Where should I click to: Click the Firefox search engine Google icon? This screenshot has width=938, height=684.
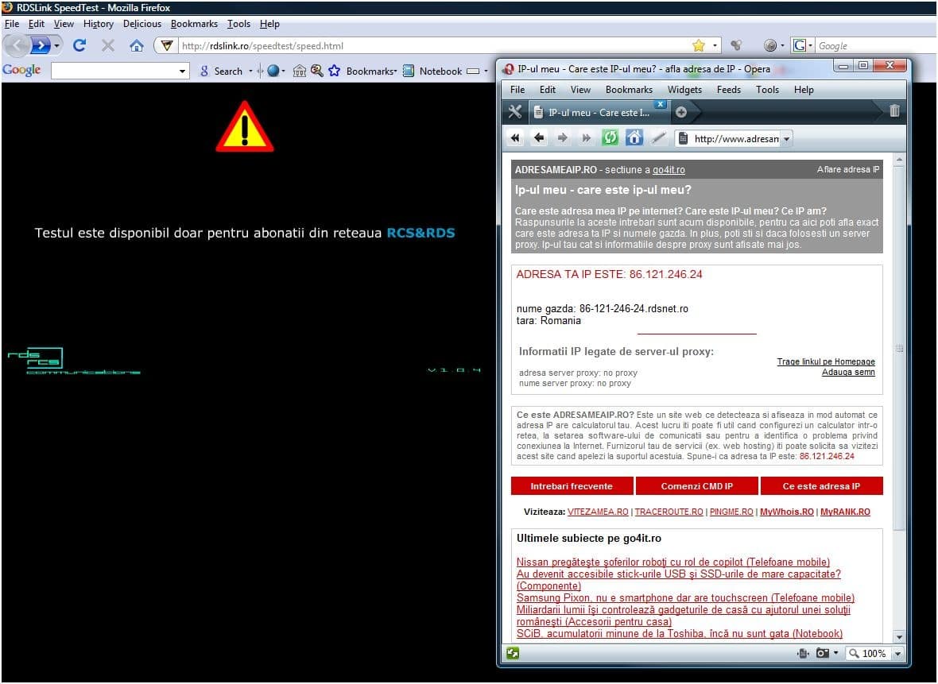(x=799, y=45)
